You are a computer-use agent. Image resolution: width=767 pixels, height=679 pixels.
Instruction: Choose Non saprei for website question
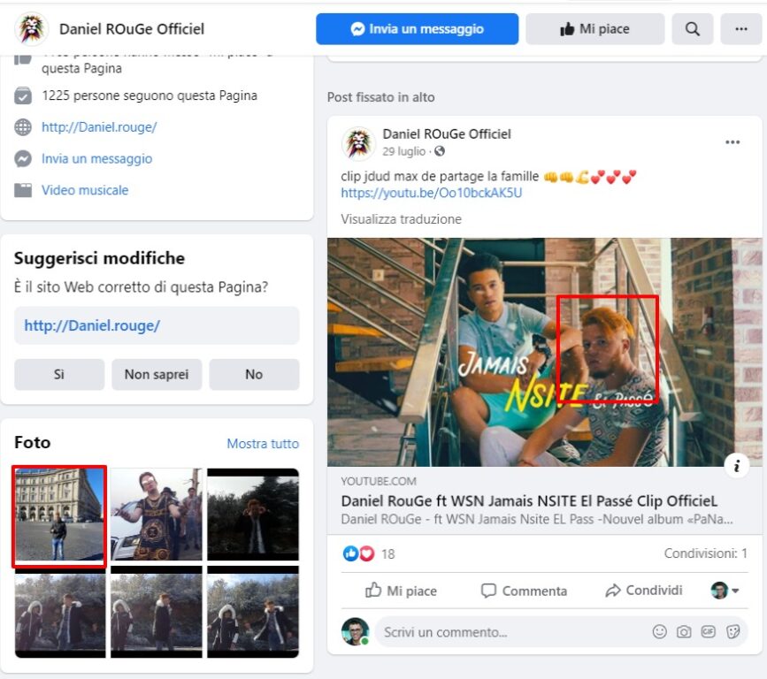[x=157, y=375]
